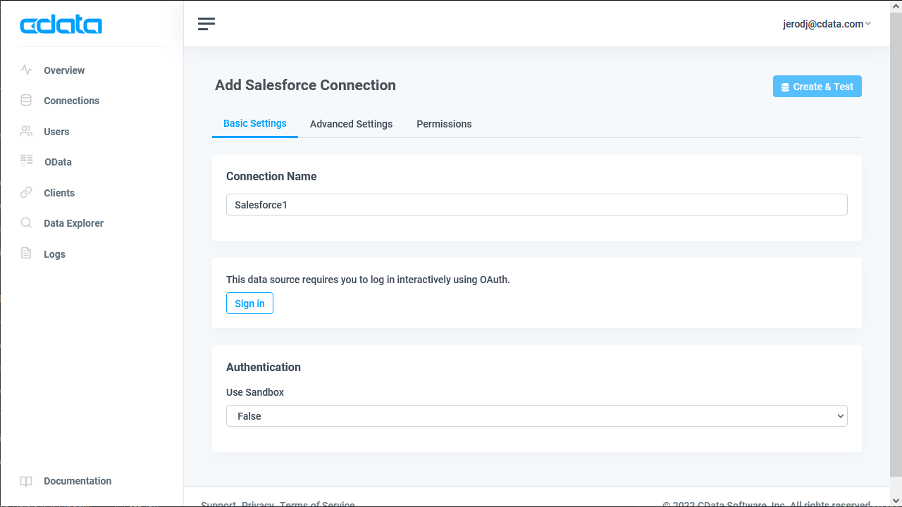Open the Overview page

click(x=64, y=70)
